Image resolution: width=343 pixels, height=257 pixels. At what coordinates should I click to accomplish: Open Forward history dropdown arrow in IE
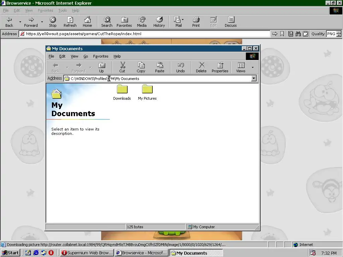click(x=42, y=22)
